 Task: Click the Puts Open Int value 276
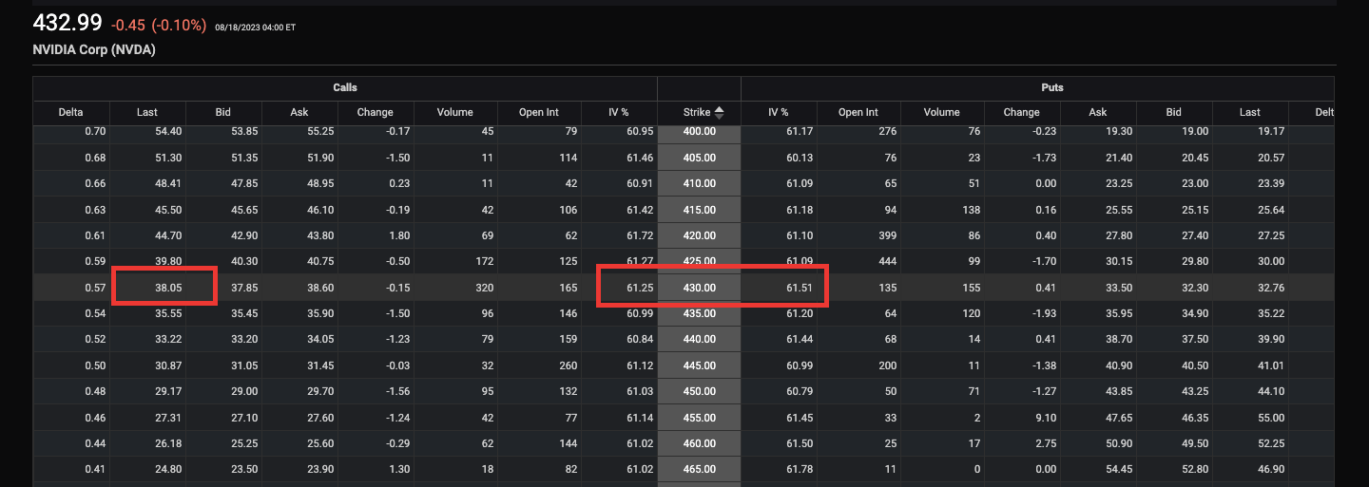point(888,131)
